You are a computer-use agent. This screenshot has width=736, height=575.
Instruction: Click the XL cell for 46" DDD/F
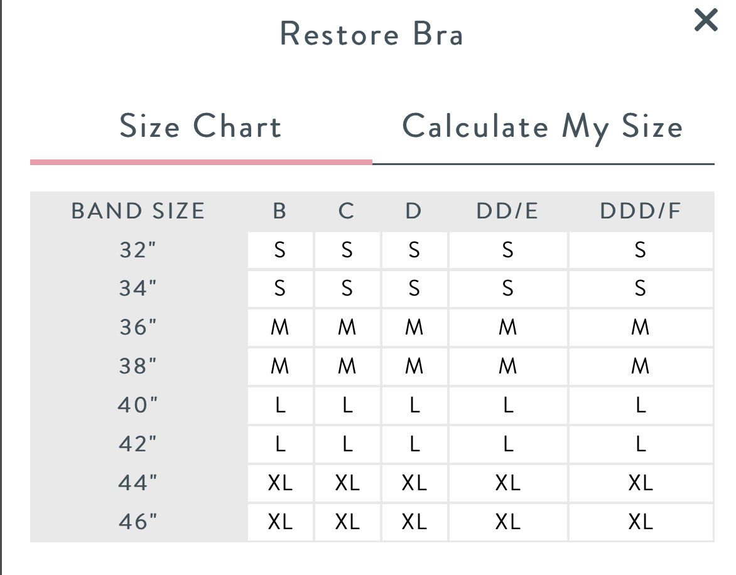[641, 522]
